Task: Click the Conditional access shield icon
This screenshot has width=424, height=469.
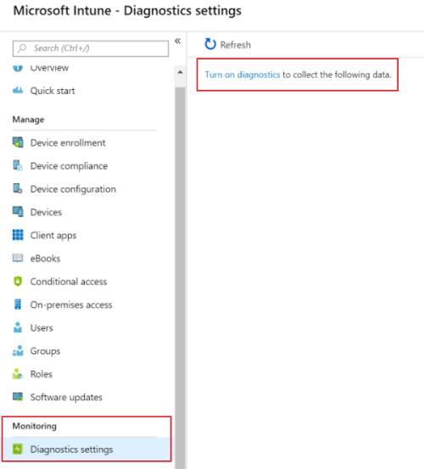Action: coord(18,282)
